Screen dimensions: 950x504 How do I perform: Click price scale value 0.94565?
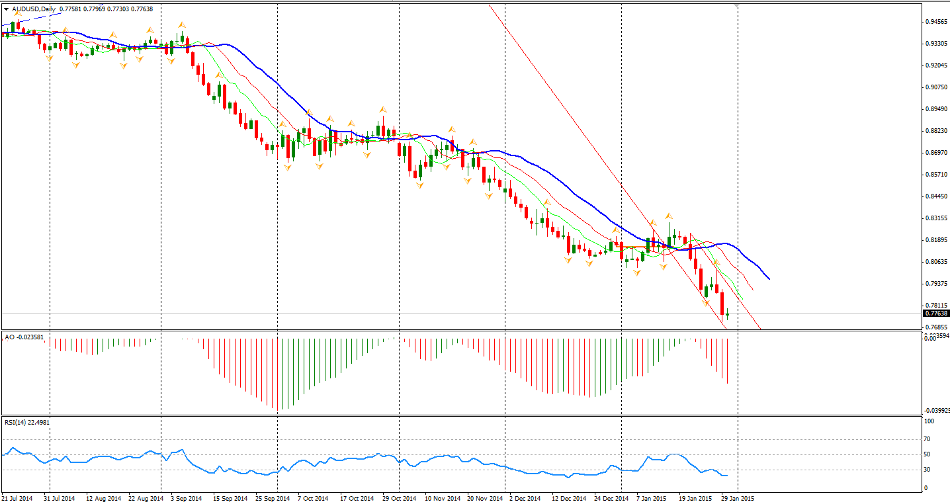click(x=935, y=22)
